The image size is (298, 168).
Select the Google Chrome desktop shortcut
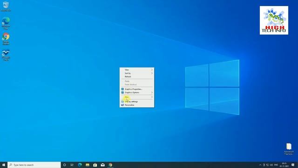click(6, 39)
